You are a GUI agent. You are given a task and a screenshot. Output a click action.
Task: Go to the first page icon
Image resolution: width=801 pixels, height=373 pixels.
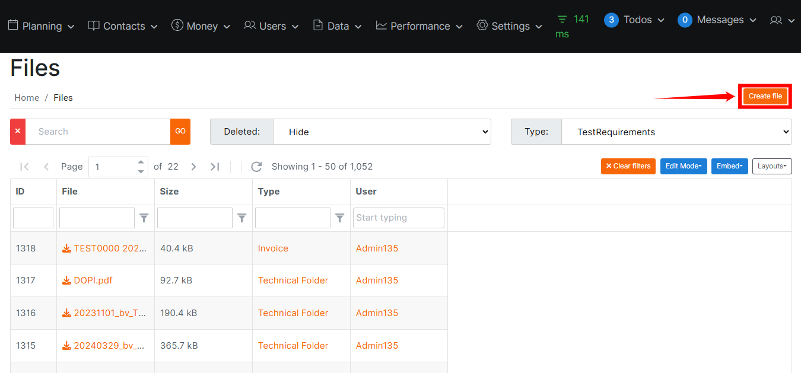[x=24, y=167]
